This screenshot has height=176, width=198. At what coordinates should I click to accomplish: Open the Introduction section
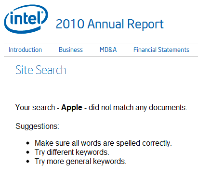pos(25,50)
